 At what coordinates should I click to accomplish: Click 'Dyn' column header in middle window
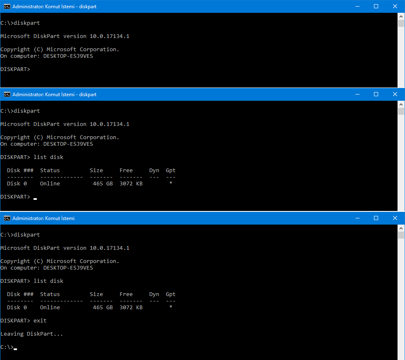[x=154, y=171]
